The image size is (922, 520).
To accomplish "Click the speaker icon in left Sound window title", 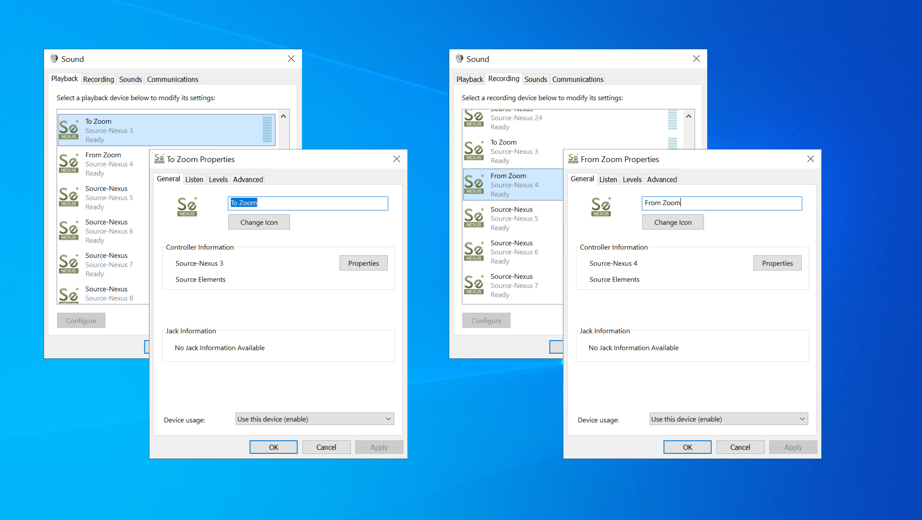I will point(54,58).
